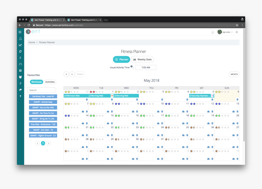Open the sidebar community people icon
Image resolution: width=262 pixels, height=189 pixels.
(x=20, y=77)
